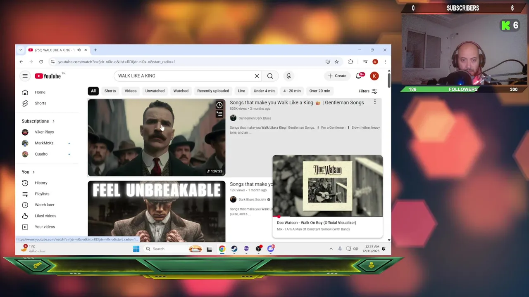Seek on the miniplayer red progress bar

click(x=327, y=216)
